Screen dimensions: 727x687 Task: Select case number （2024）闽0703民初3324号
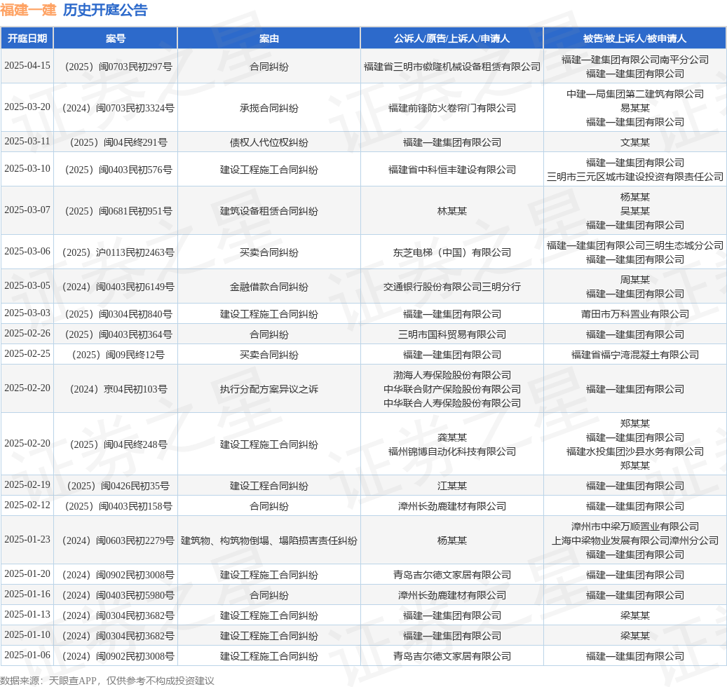pyautogui.click(x=116, y=108)
